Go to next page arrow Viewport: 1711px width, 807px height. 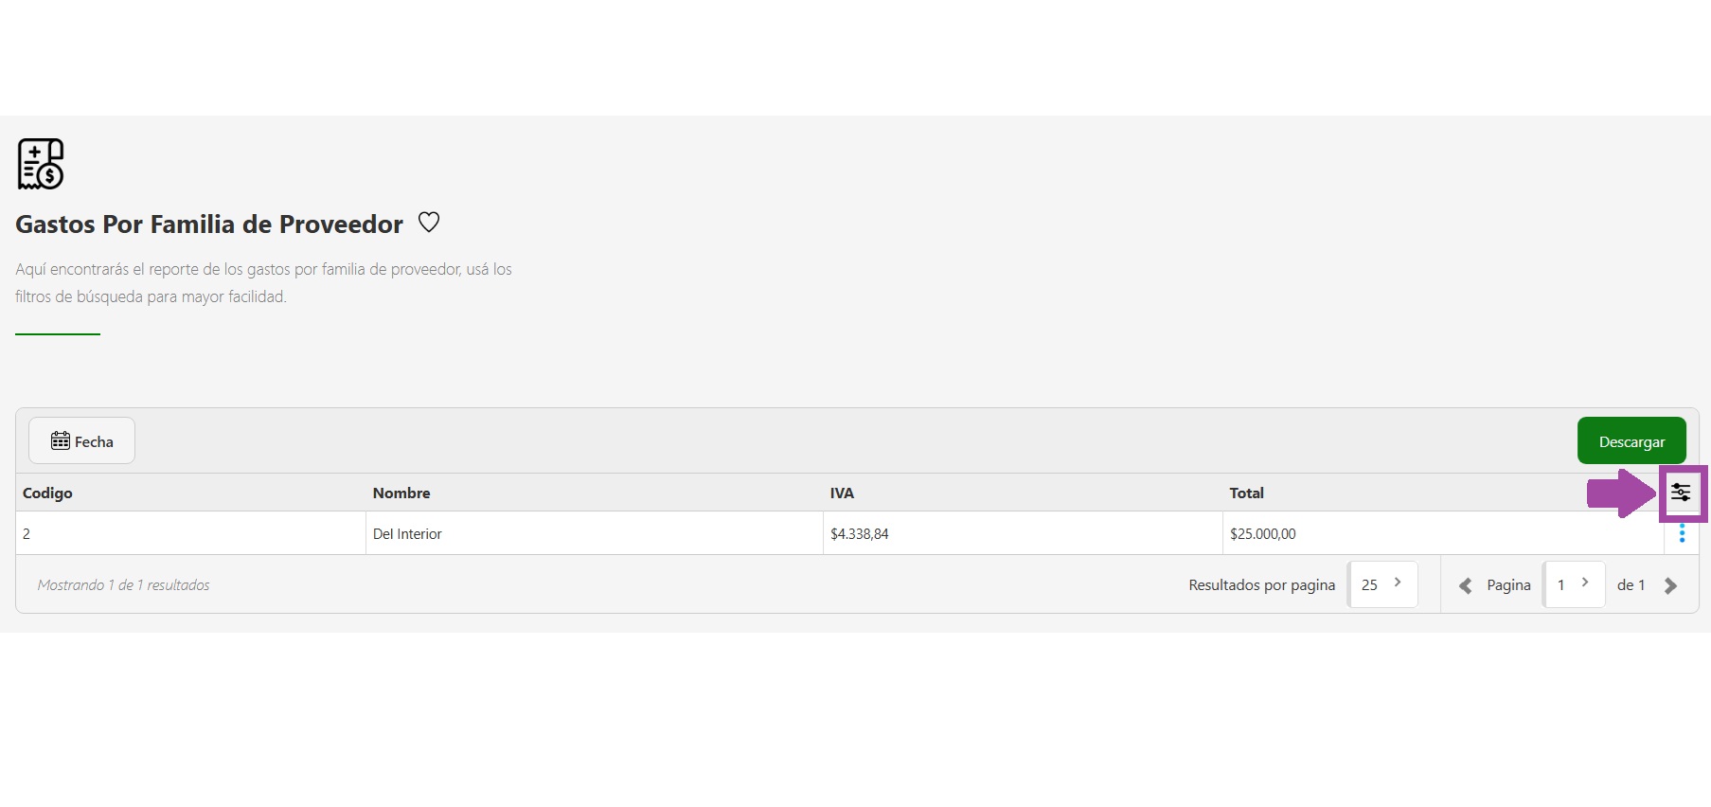(x=1671, y=586)
